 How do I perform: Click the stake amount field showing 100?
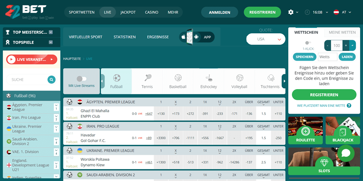[x=337, y=46]
